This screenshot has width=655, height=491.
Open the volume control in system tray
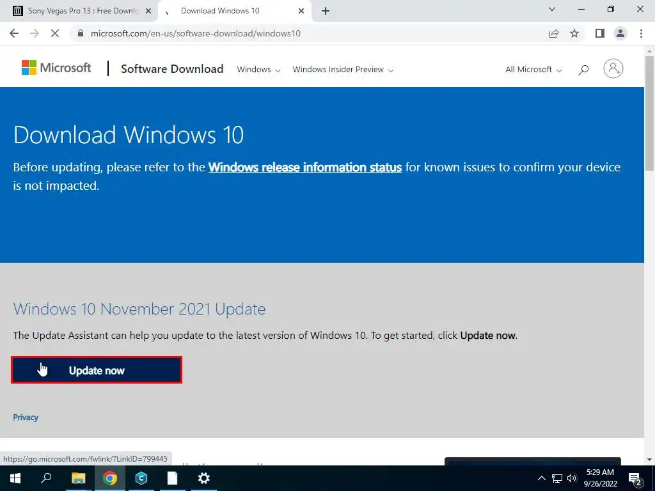pos(572,478)
